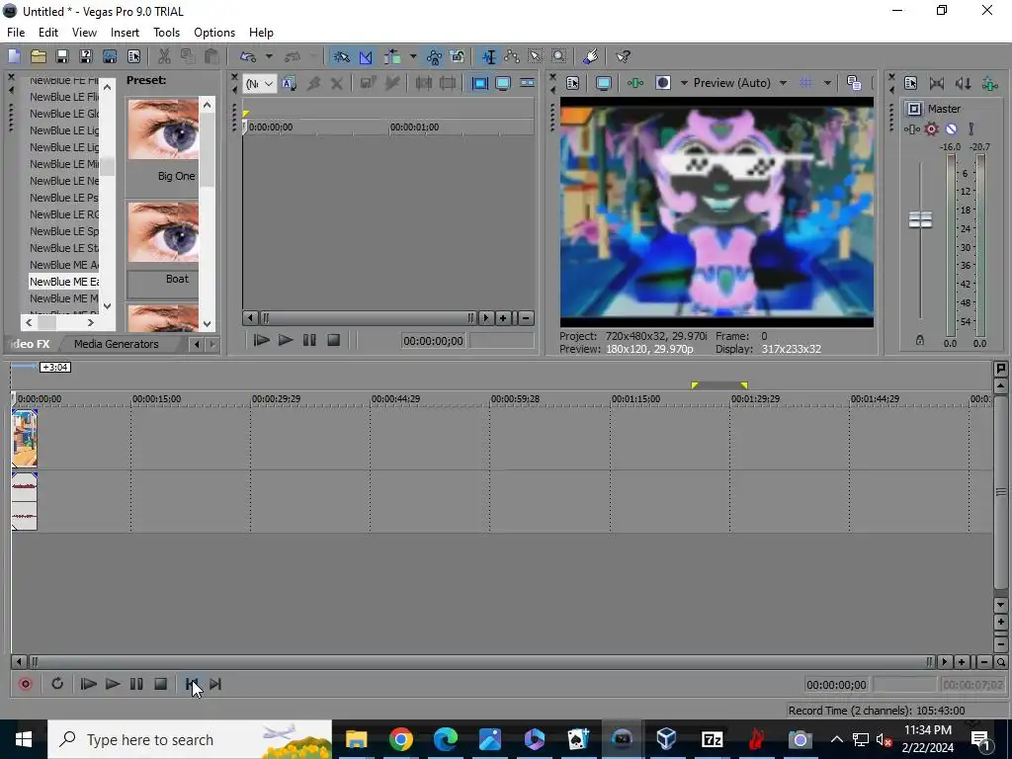Open Master automation settings gear icon
The height and width of the screenshot is (759, 1012).
point(931,129)
